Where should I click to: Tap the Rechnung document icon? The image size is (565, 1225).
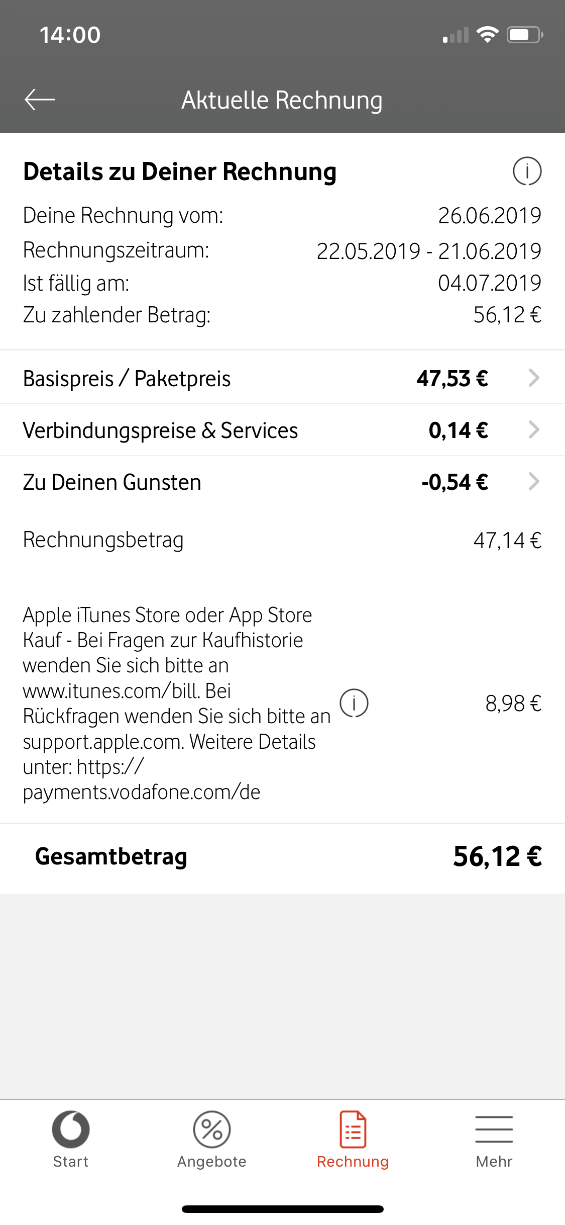353,1129
